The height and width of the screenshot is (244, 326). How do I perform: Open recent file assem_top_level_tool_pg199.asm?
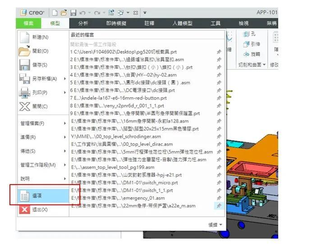coord(113,167)
